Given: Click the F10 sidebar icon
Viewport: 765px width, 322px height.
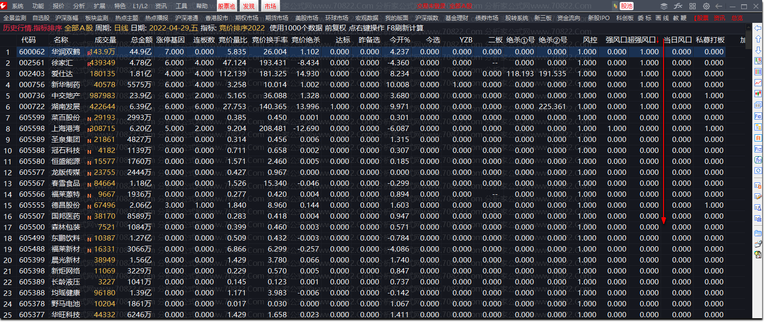Looking at the screenshot, I should [x=758, y=116].
